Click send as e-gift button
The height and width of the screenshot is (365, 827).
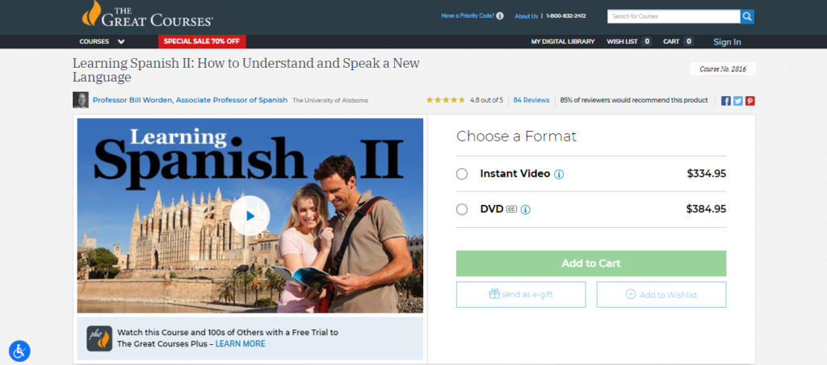[521, 294]
